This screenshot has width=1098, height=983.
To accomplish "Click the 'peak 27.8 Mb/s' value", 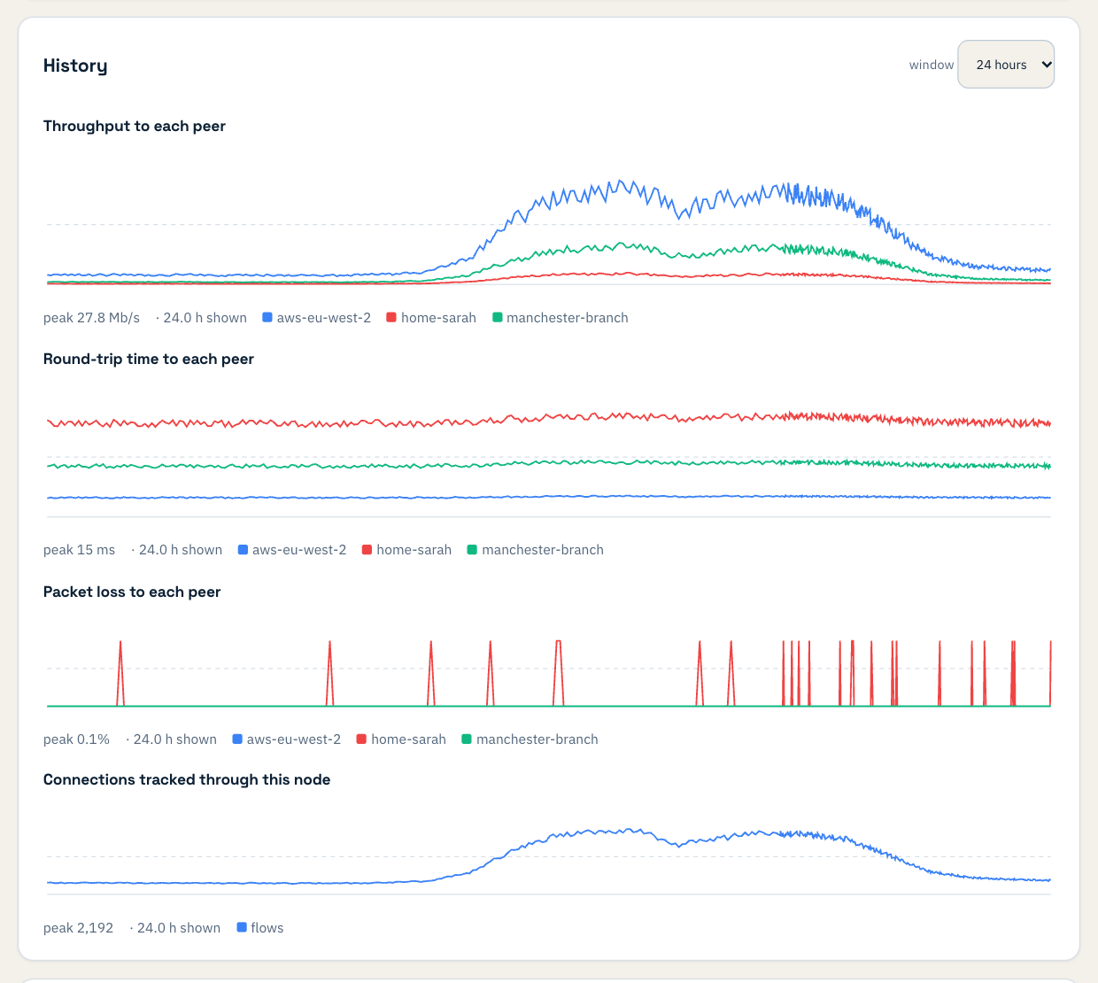I will (91, 318).
